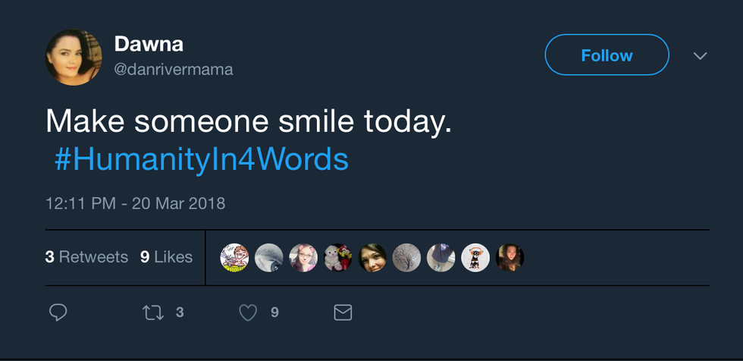Click the 12:11 PM - 20 Mar 2018 timestamp
The width and height of the screenshot is (743, 361).
135,203
